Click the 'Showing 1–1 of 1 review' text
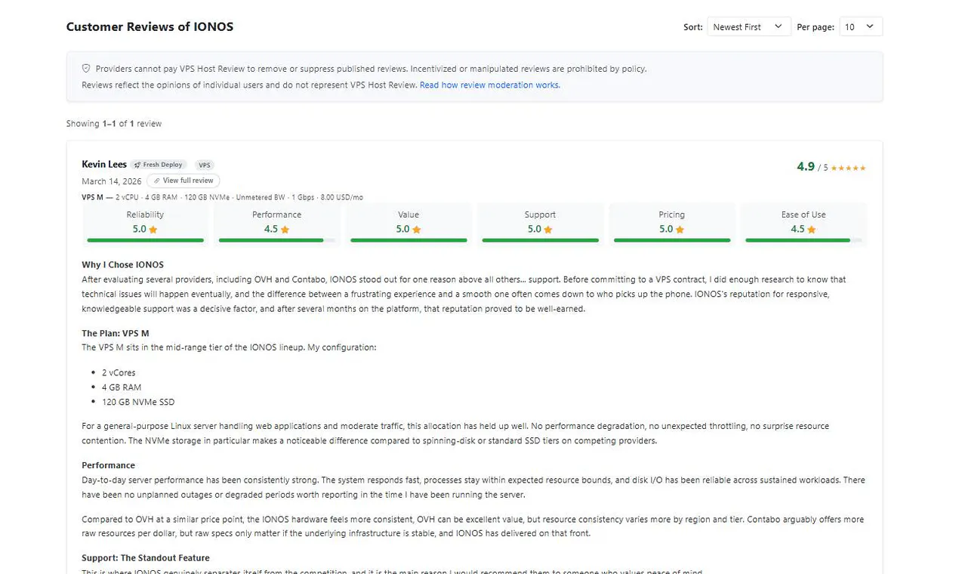Screen dimensions: 959x574 (114, 124)
